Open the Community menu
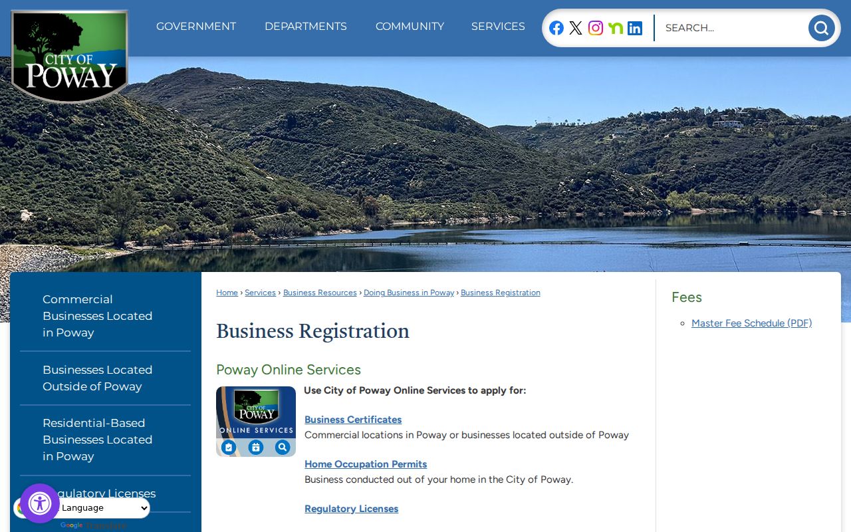The image size is (851, 532). coord(410,27)
